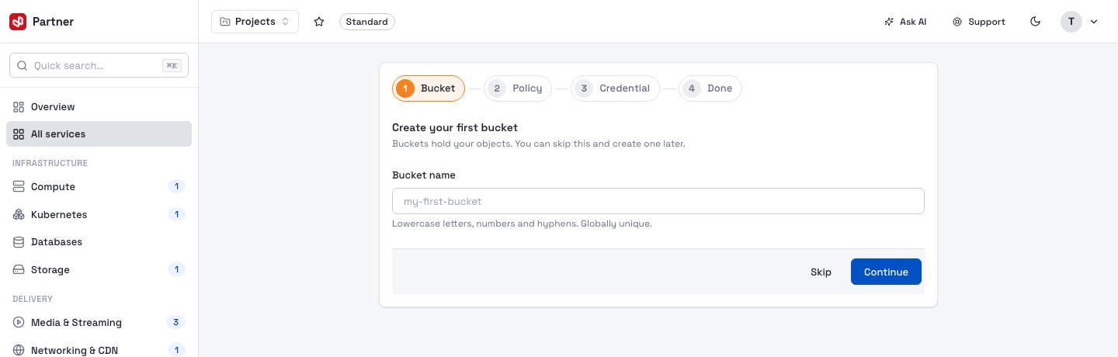
Task: Click the Media & Streaming count badge 3
Action: tap(176, 322)
